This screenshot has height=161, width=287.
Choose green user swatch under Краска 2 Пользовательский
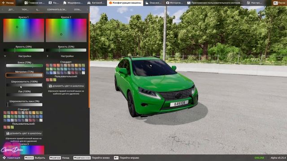pos(55,80)
